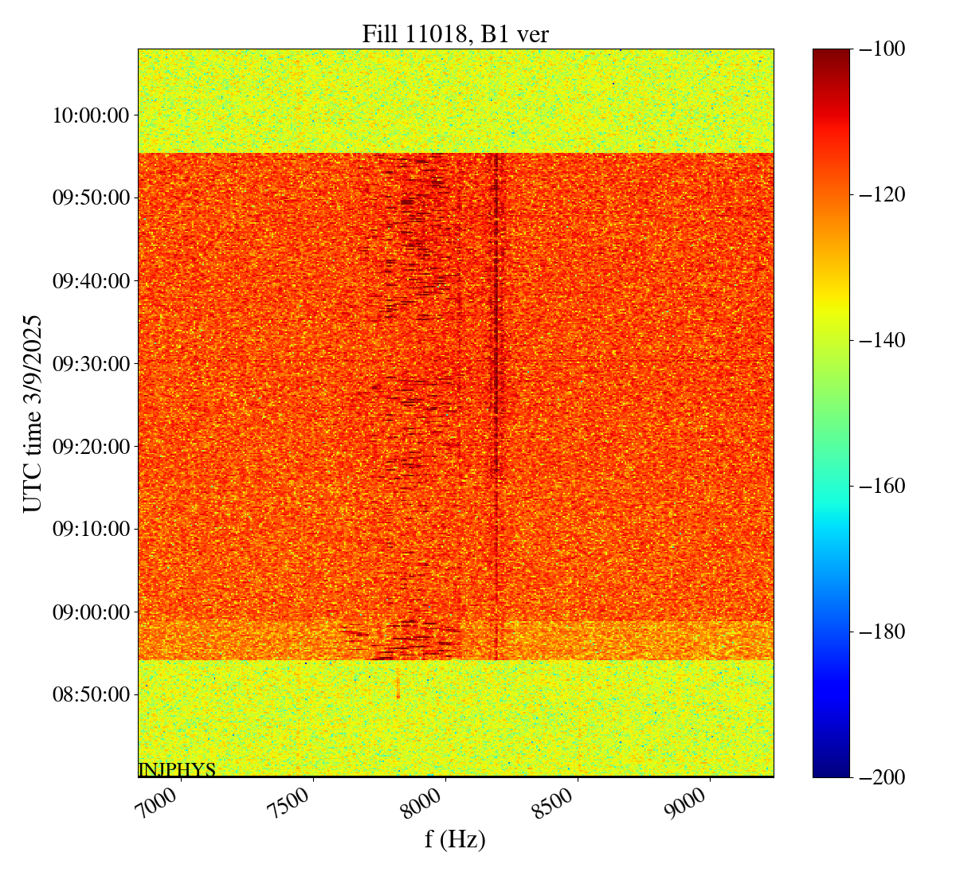
Task: Click the short red streak below 08:50:00 band edge
Action: [x=398, y=685]
